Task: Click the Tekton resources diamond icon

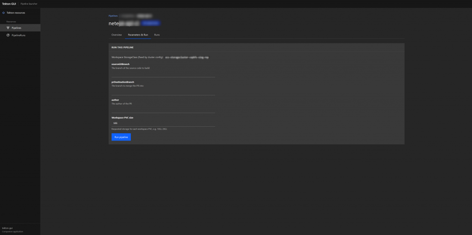Action: tap(3, 12)
